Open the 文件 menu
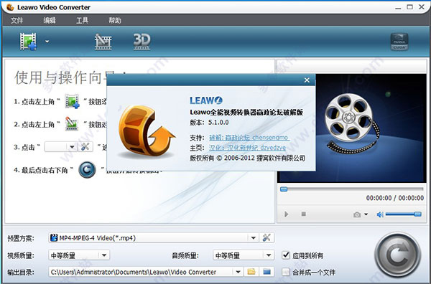Image resolution: width=431 pixels, height=284 pixels. pos(17,21)
